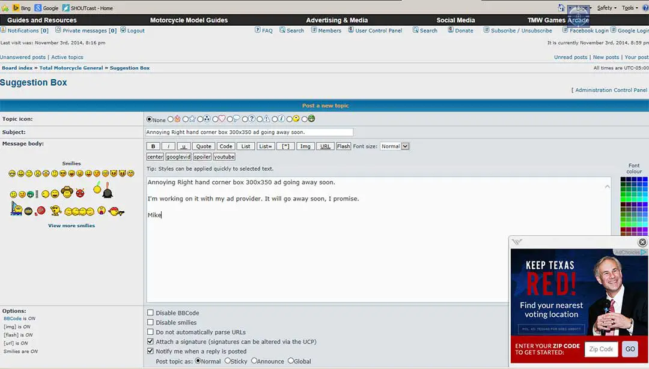
Task: Click the youtube BBCode button
Action: [x=224, y=157]
